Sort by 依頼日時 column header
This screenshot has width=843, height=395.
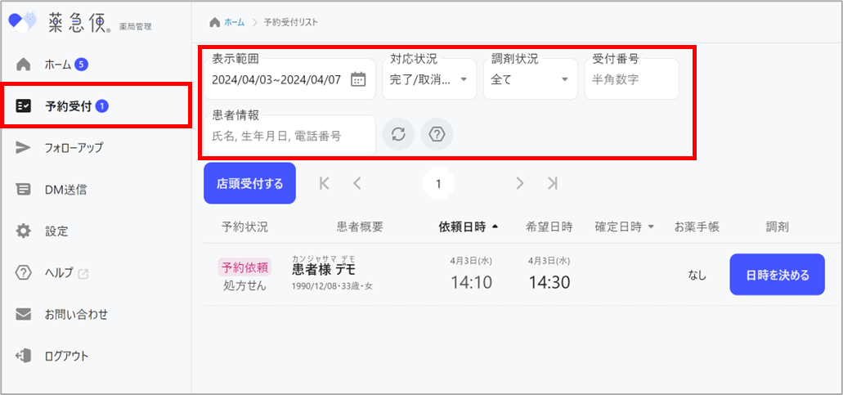tap(468, 227)
